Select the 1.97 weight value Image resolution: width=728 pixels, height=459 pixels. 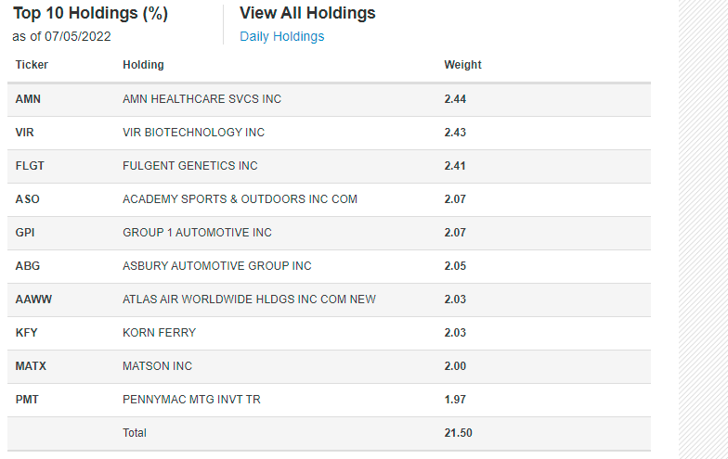455,400
